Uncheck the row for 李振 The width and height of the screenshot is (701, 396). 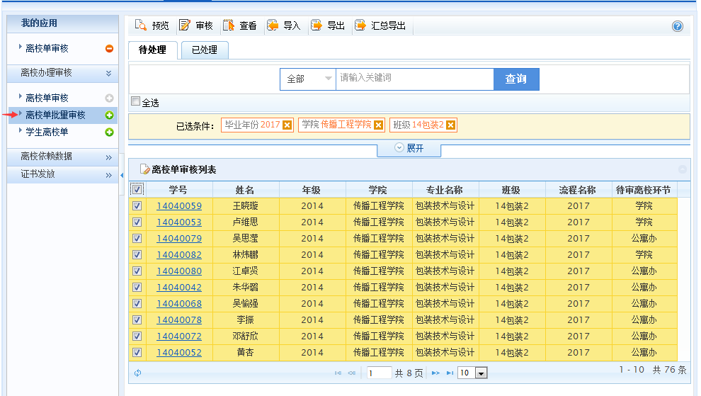pos(137,320)
